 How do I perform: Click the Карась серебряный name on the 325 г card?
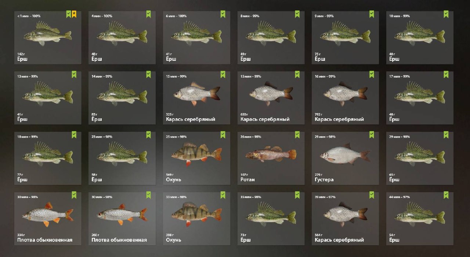click(x=191, y=119)
